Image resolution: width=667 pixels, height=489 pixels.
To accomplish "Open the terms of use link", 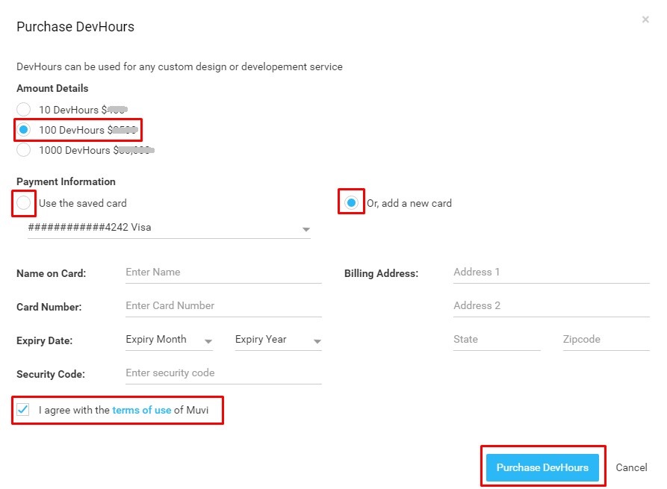I will (142, 410).
